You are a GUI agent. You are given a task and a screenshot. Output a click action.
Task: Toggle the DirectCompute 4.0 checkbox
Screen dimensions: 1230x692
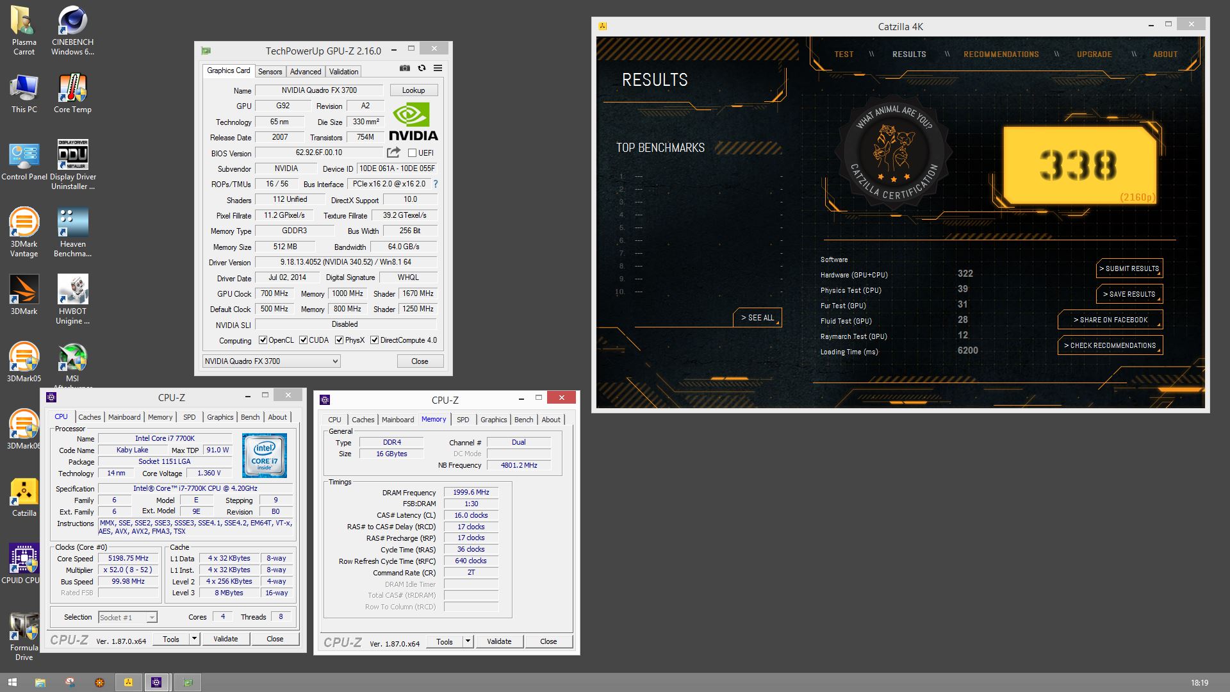(374, 340)
